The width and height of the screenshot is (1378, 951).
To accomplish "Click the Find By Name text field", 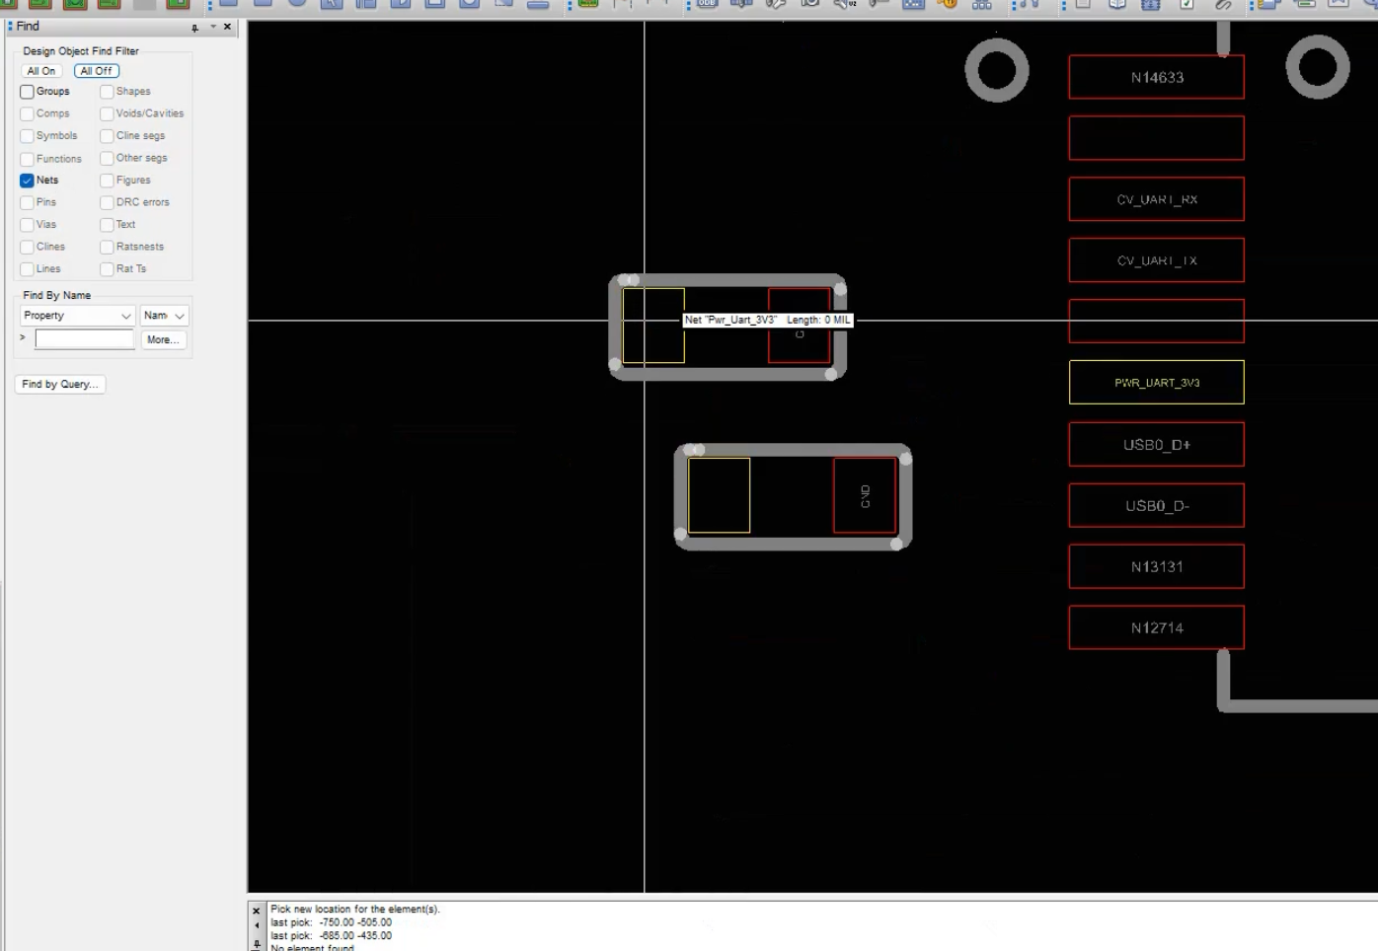I will pos(85,339).
